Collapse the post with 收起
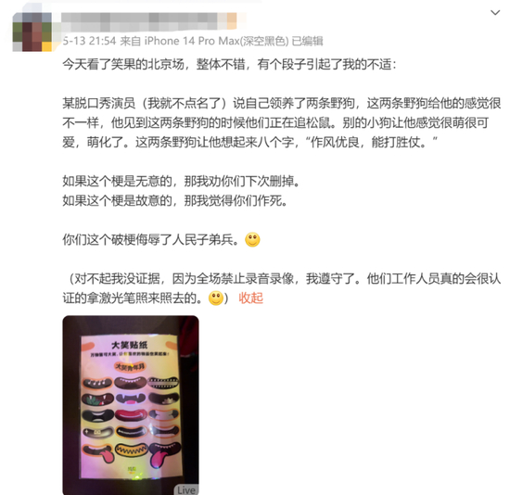Viewport: 510px width, 495px height. pos(250,298)
